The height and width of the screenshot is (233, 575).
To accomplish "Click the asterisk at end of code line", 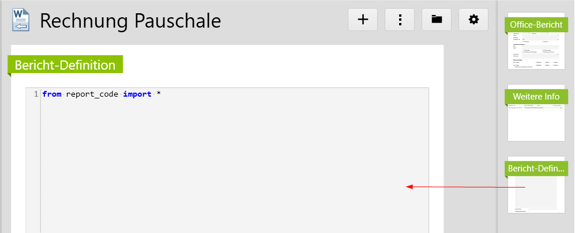I will (159, 94).
